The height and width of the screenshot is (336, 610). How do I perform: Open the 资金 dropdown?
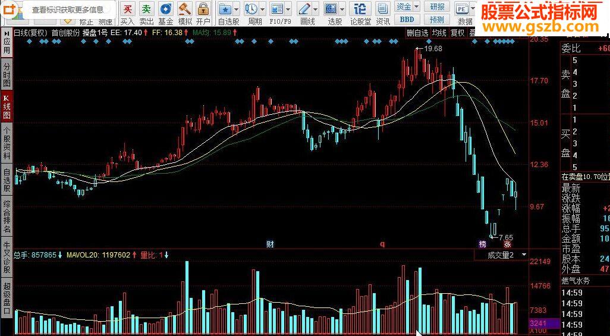(407, 7)
